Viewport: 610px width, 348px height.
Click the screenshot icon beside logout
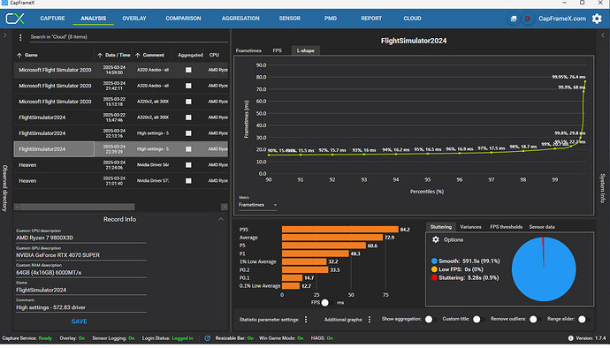(x=514, y=19)
